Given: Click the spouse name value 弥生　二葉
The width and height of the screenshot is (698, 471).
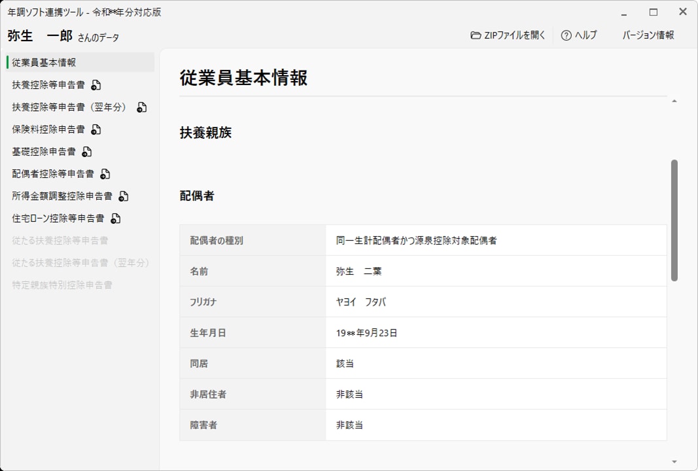Looking at the screenshot, I should tap(358, 271).
